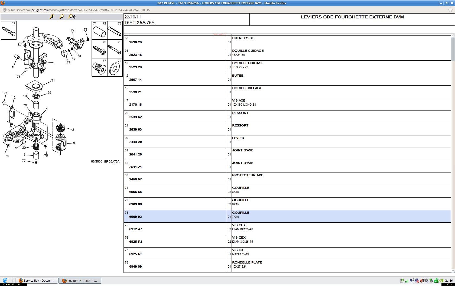Select VIS CX part 6925 R3
Viewport: 455px width, 286px height.
tap(136, 254)
